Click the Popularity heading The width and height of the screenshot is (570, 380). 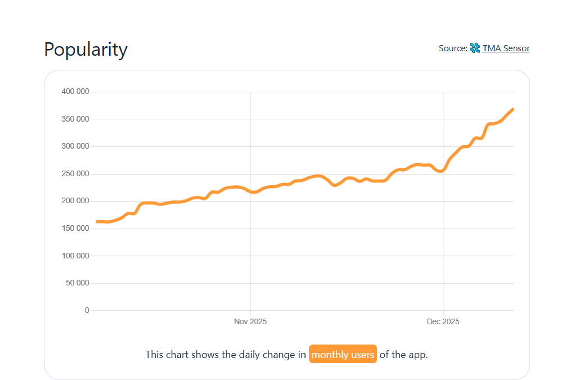86,50
